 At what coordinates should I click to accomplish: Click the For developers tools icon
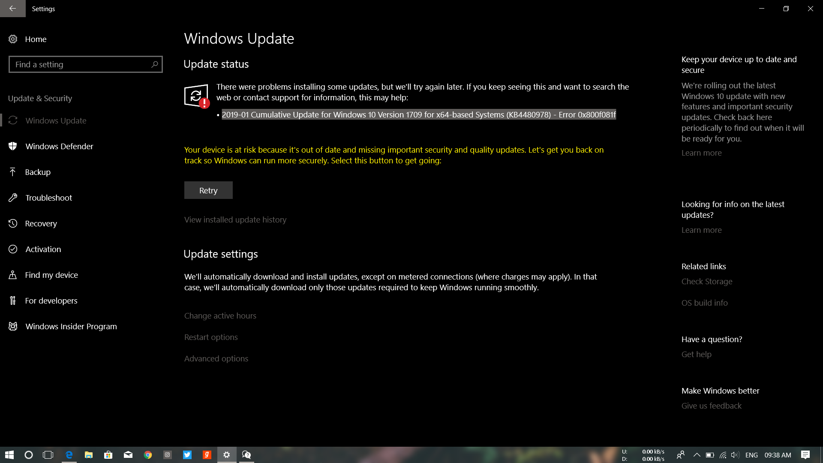pos(13,301)
